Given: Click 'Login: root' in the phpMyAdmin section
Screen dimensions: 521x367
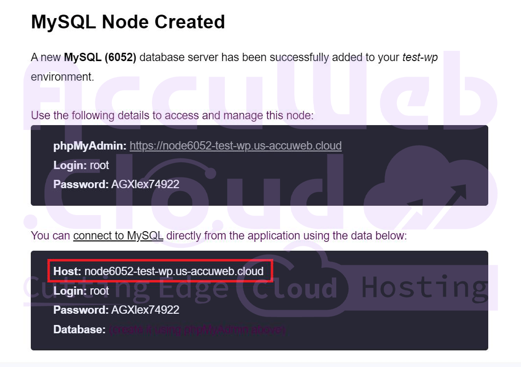Looking at the screenshot, I should coord(81,165).
